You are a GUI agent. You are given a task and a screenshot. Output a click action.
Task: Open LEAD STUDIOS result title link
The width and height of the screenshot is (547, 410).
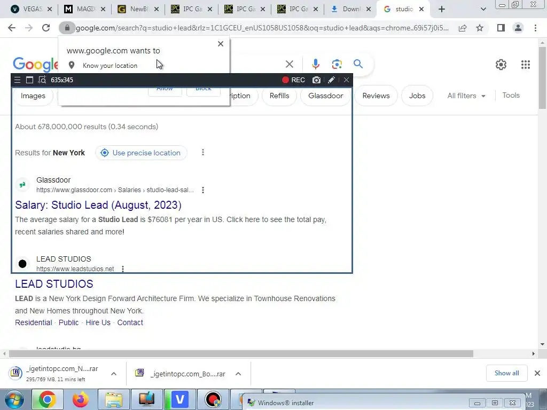[54, 284]
